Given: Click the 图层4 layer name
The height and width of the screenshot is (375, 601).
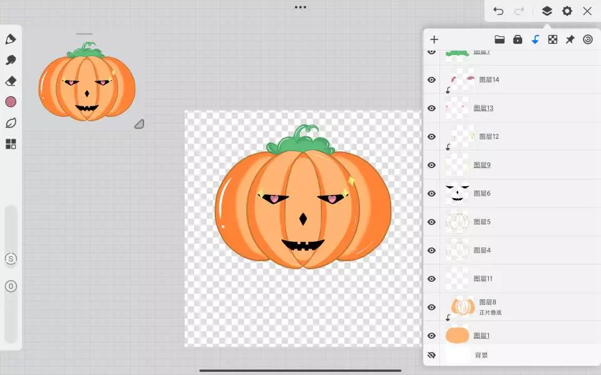Looking at the screenshot, I should click(482, 250).
